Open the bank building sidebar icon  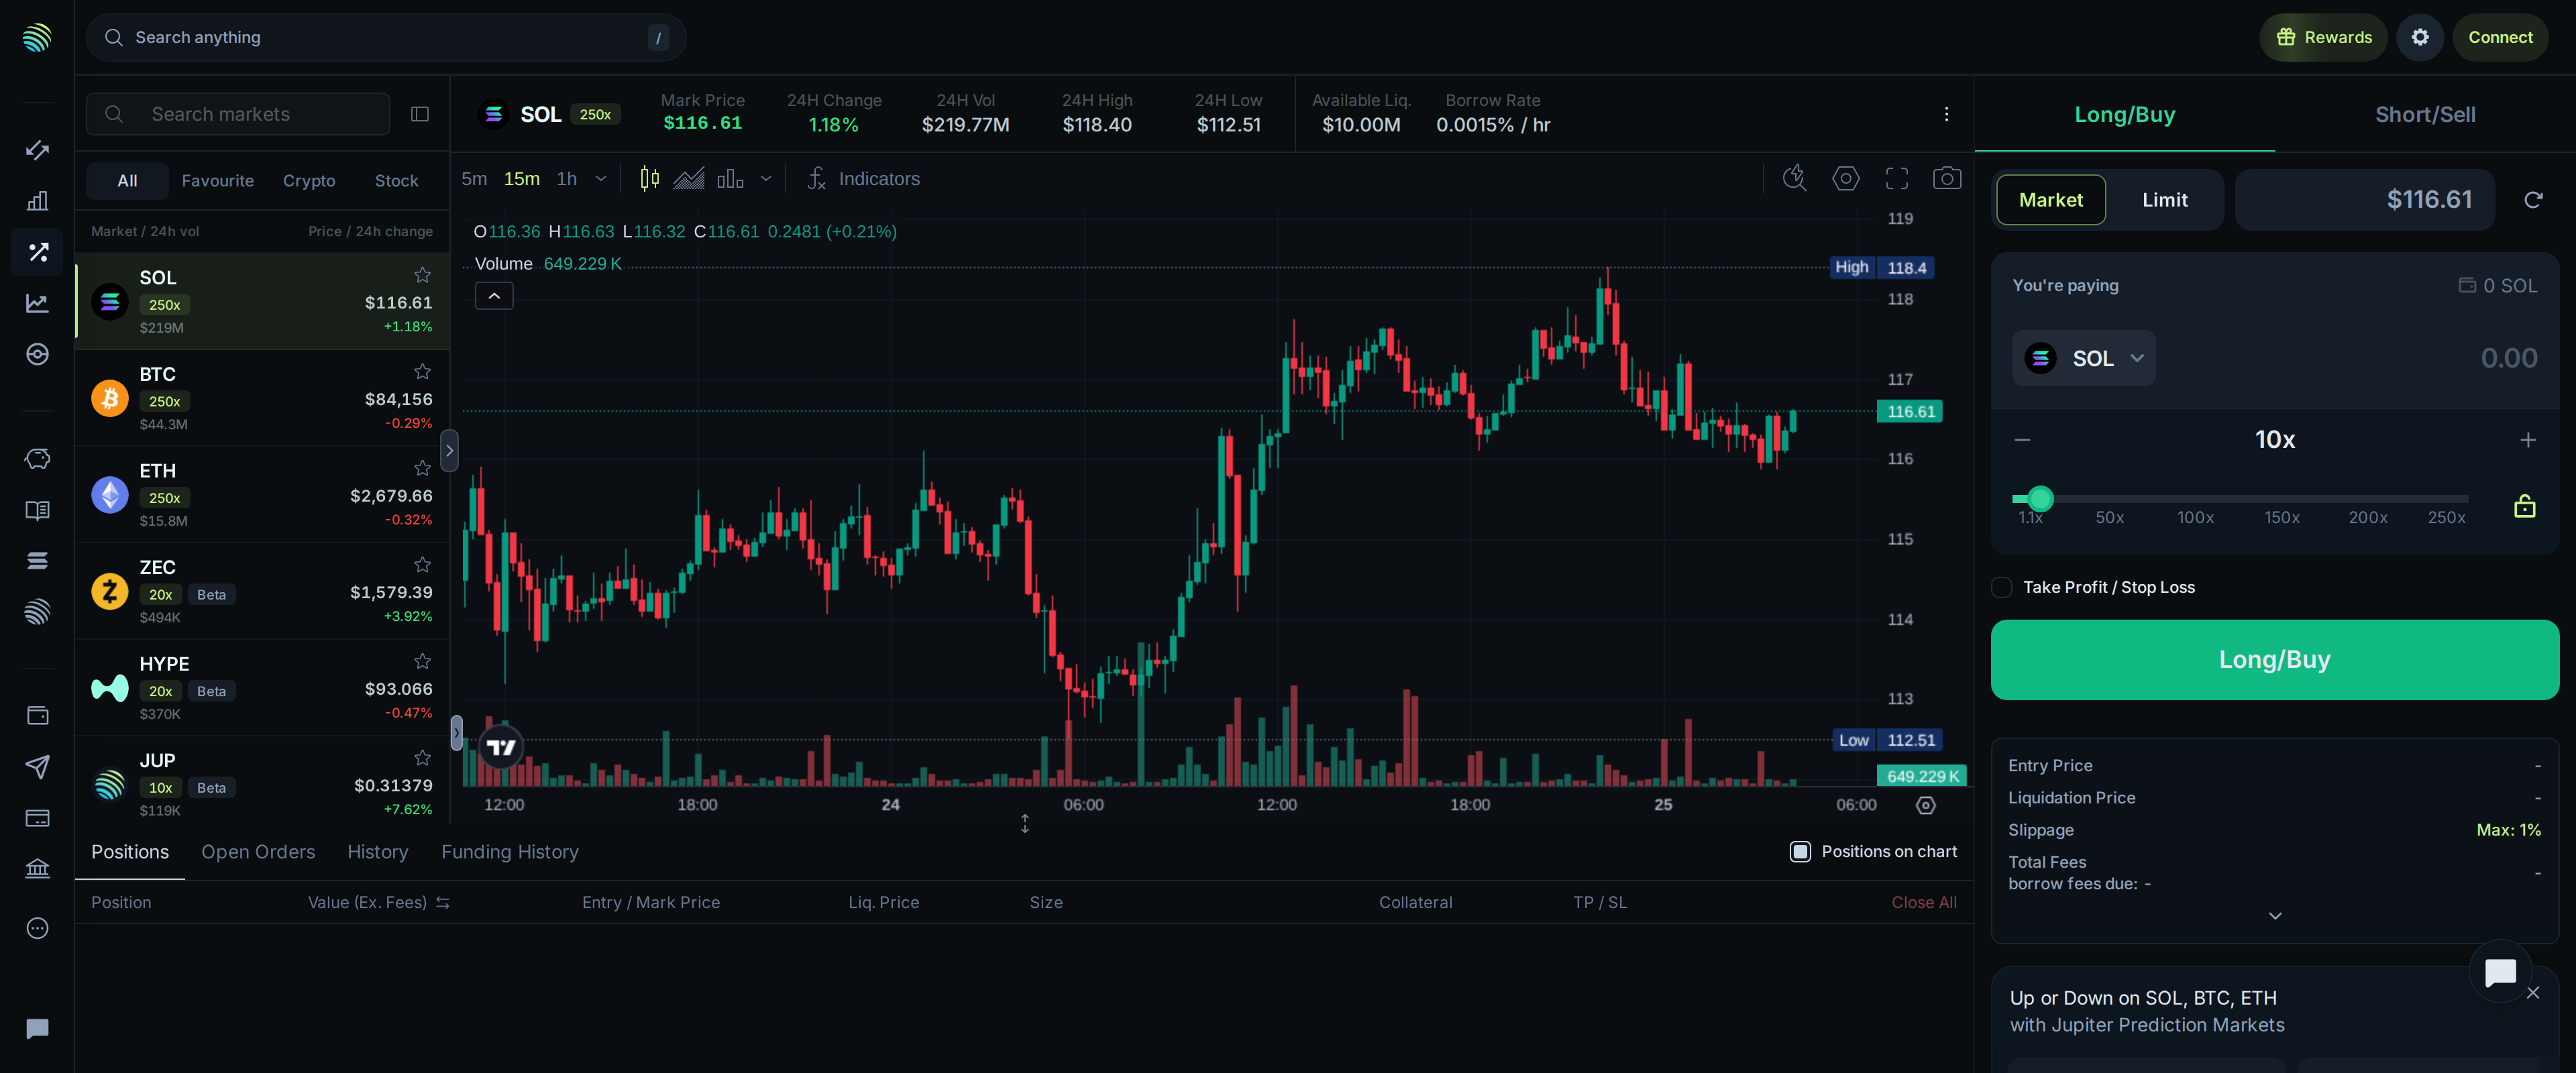click(x=37, y=868)
